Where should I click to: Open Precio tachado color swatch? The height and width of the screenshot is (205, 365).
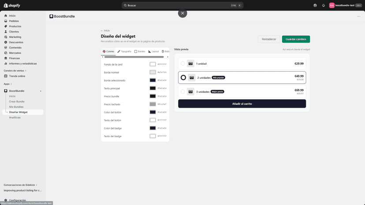153,104
